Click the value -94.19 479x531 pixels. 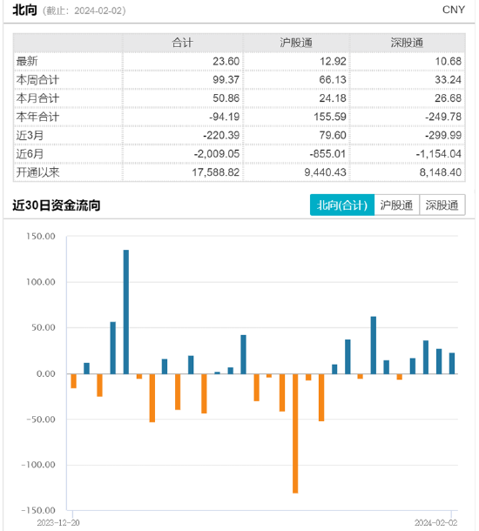point(224,117)
